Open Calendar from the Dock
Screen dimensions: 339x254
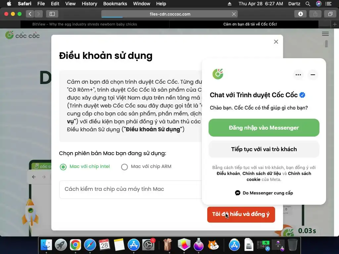coord(104,245)
